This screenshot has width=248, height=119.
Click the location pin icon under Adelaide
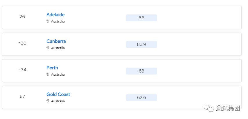tap(48, 21)
